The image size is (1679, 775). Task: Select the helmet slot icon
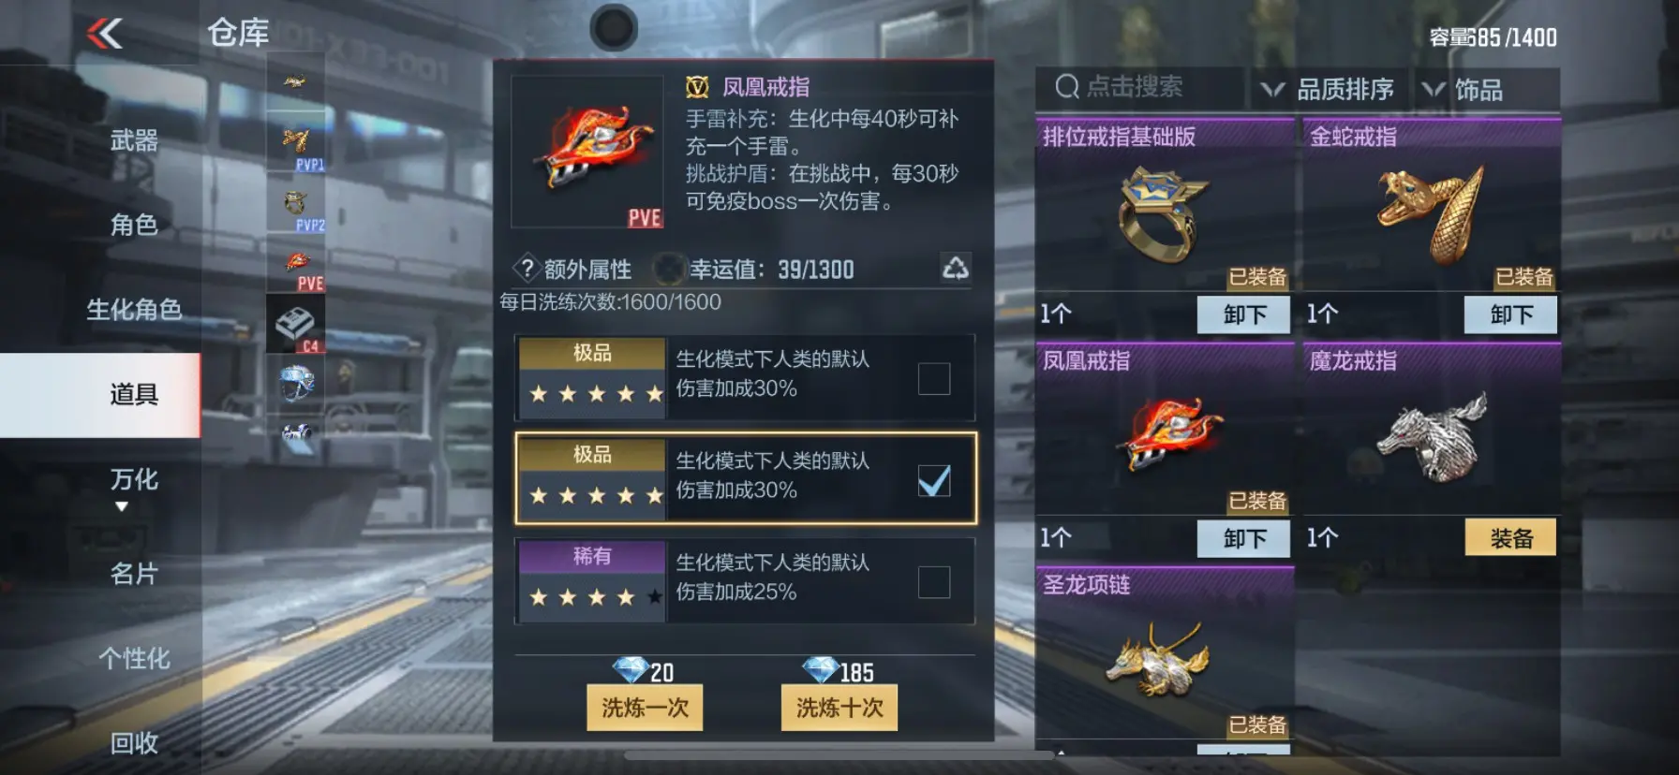[296, 384]
